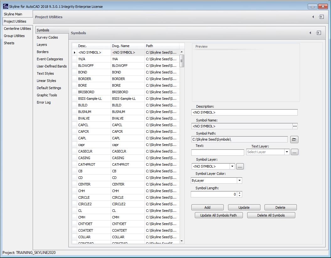
Task: Select BVALVE in Dwg. Name column
Action: pos(128,118)
